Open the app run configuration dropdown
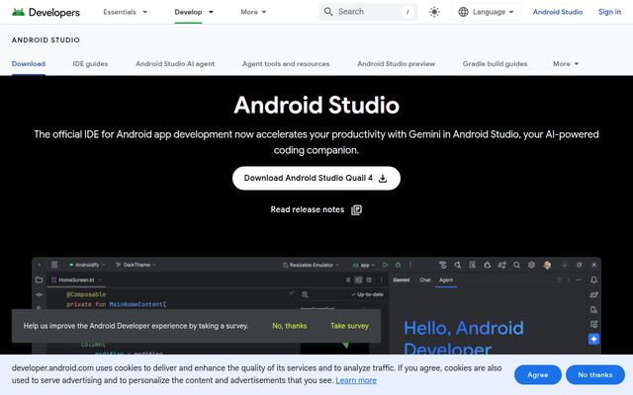The width and height of the screenshot is (633, 395). (364, 265)
